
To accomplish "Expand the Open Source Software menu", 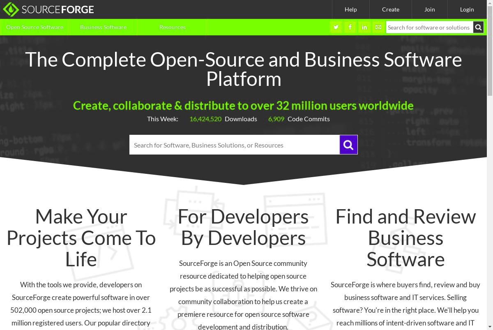I will [35, 27].
